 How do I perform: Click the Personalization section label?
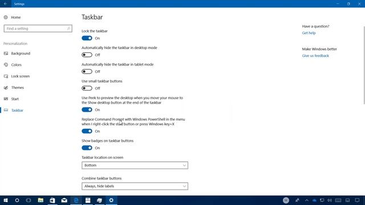point(15,44)
